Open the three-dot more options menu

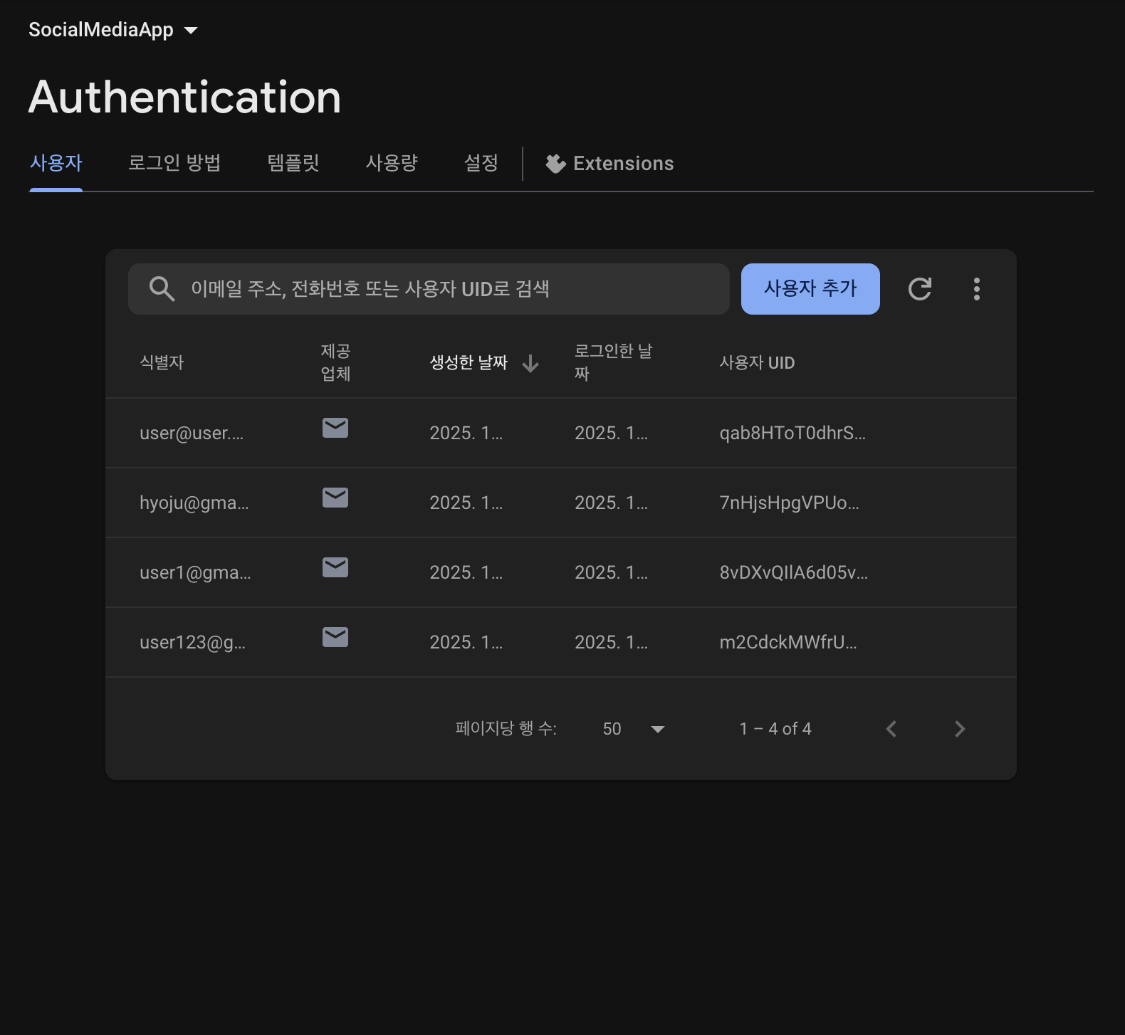coord(977,289)
